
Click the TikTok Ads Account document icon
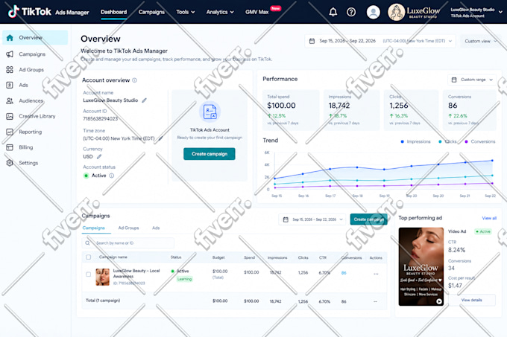pos(210,112)
